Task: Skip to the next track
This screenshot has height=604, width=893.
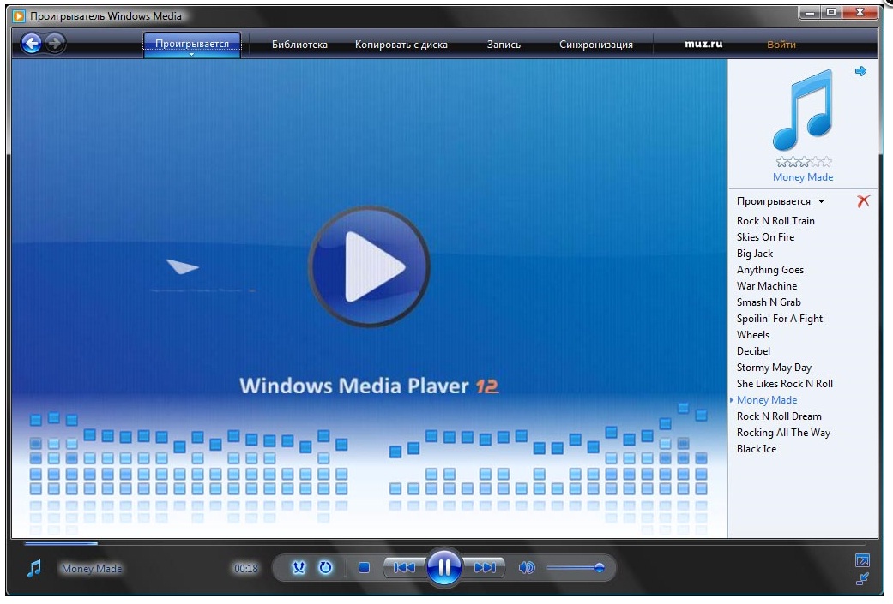Action: coord(485,568)
